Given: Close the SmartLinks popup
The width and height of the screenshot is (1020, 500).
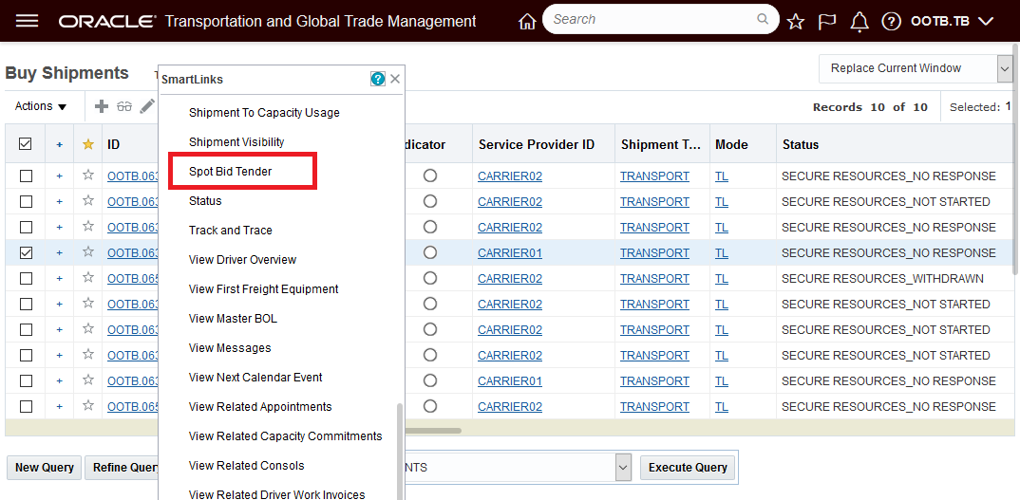Looking at the screenshot, I should (x=395, y=79).
